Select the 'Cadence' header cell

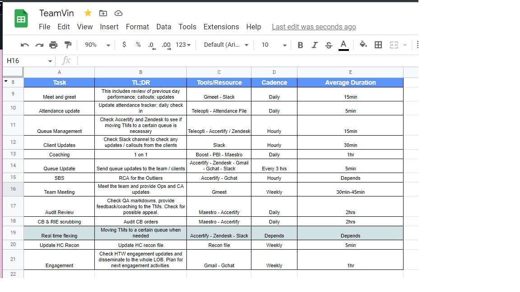[274, 82]
